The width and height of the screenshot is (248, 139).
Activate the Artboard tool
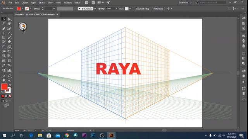[x=4, y=76]
